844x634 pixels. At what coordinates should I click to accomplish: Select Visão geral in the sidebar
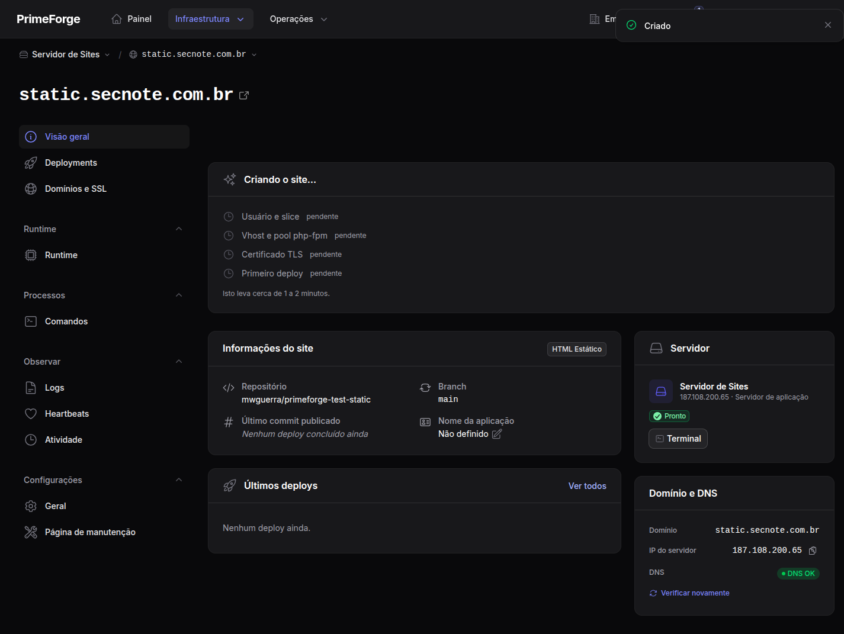pyautogui.click(x=104, y=137)
